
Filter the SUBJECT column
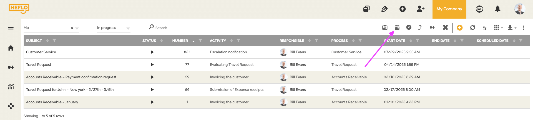(54, 40)
